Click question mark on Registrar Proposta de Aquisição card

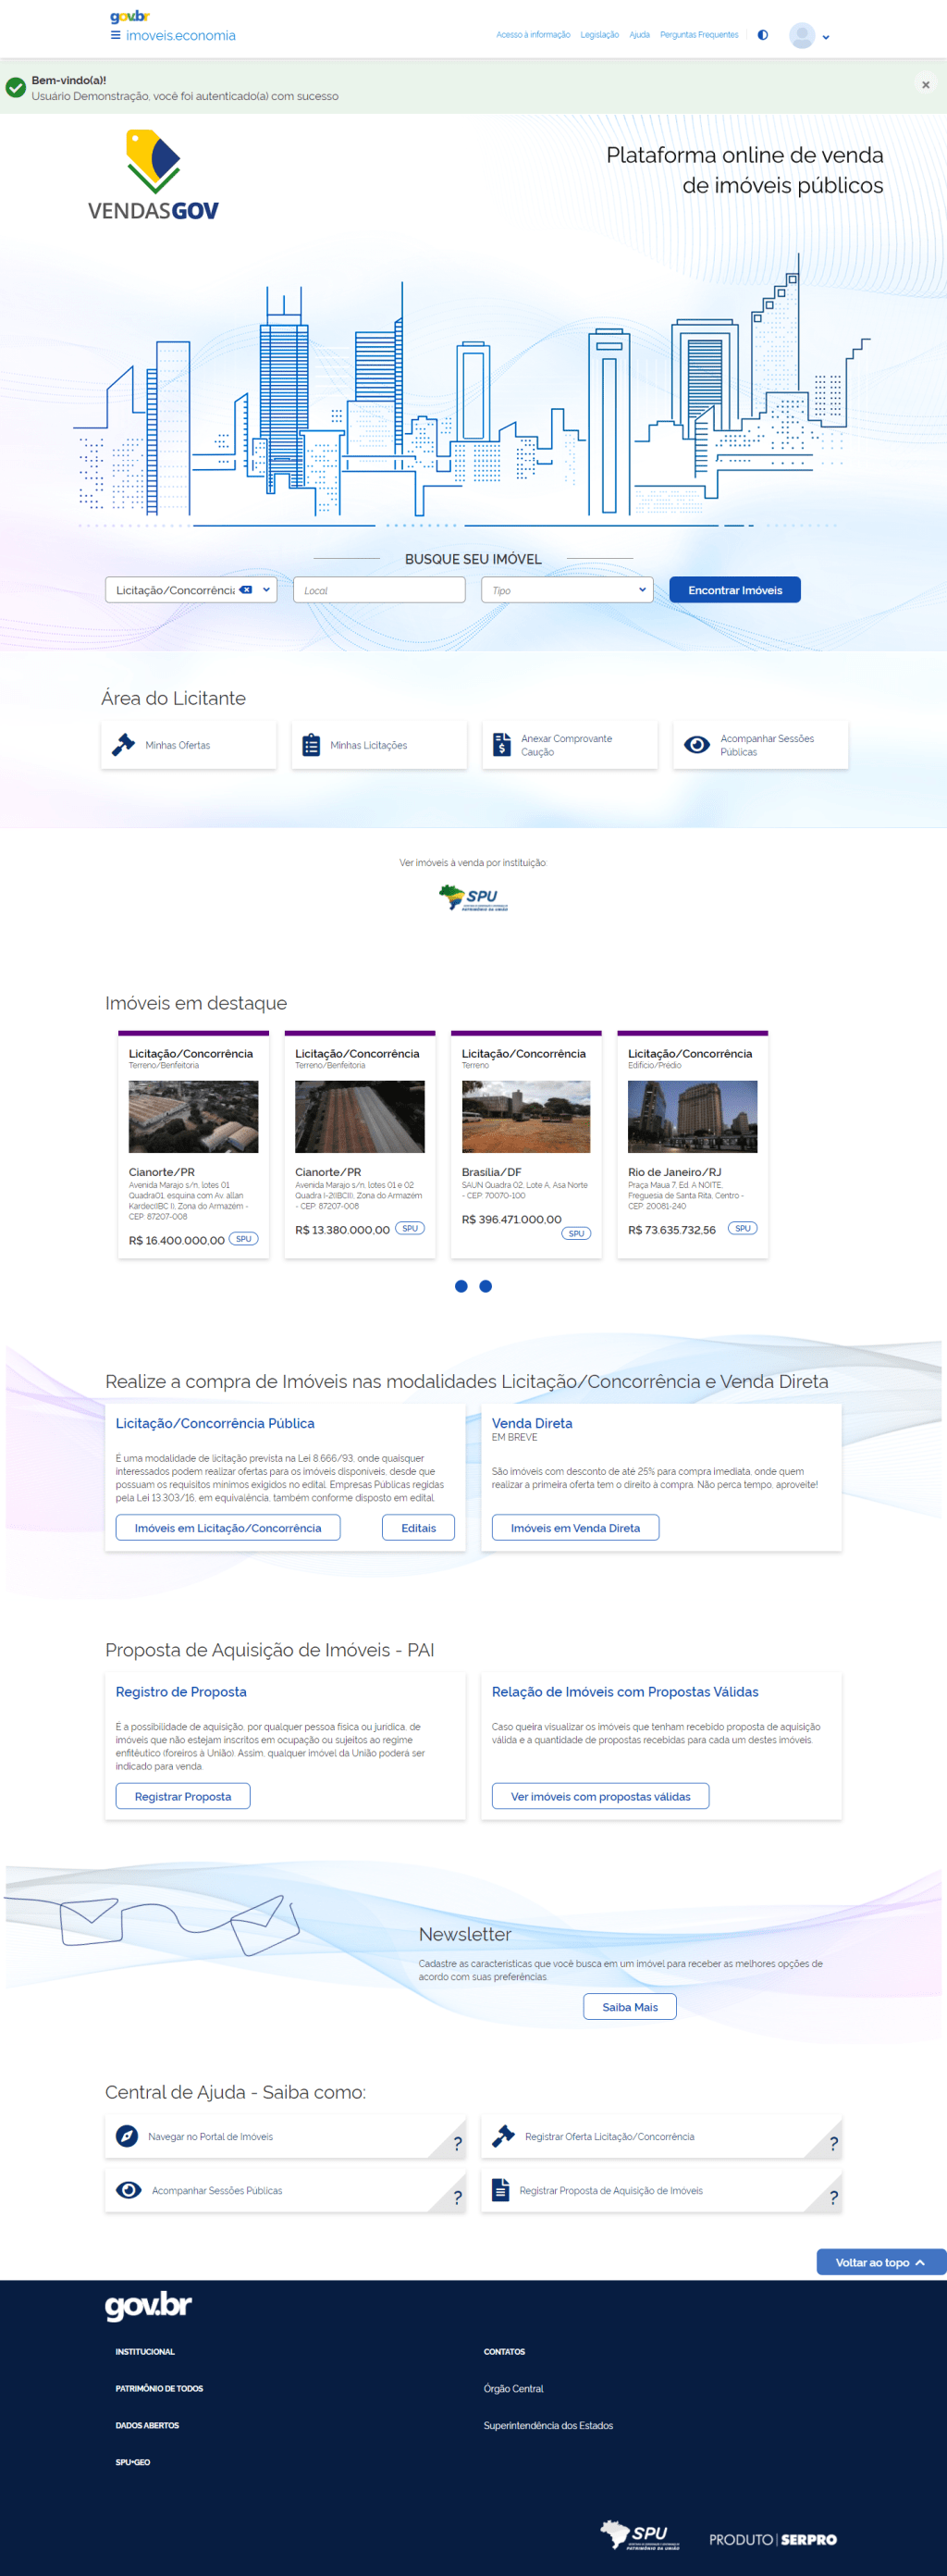[x=834, y=2198]
